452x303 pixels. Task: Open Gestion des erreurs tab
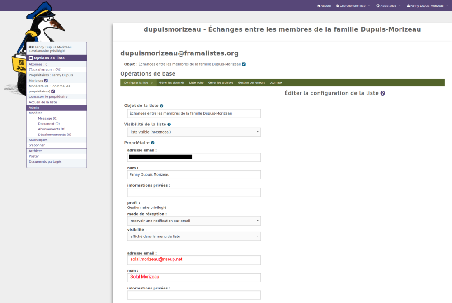point(251,82)
